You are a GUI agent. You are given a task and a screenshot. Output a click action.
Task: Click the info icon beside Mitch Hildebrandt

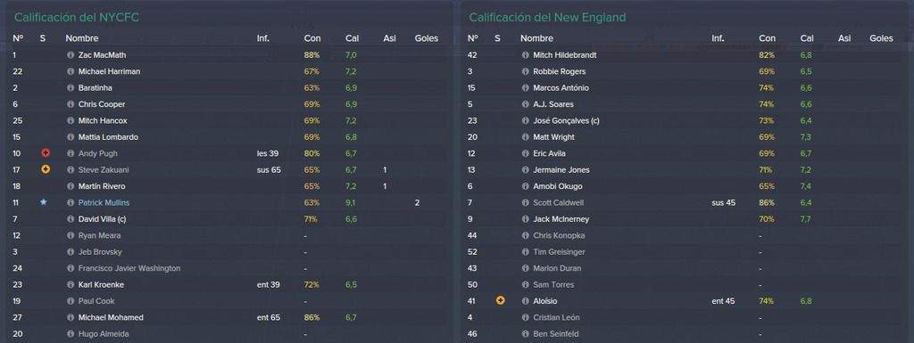tap(525, 55)
